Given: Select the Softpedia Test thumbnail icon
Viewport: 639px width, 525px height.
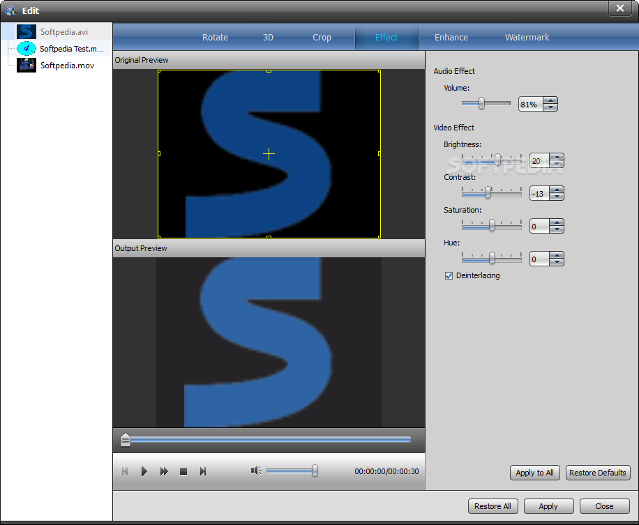Looking at the screenshot, I should point(27,49).
